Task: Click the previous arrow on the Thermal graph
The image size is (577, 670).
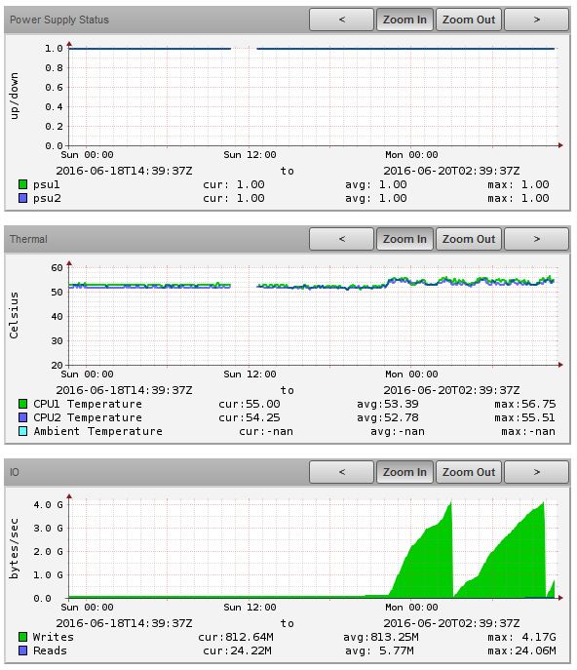Action: pyautogui.click(x=341, y=239)
